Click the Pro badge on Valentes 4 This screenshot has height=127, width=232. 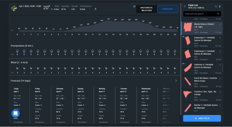point(183,63)
